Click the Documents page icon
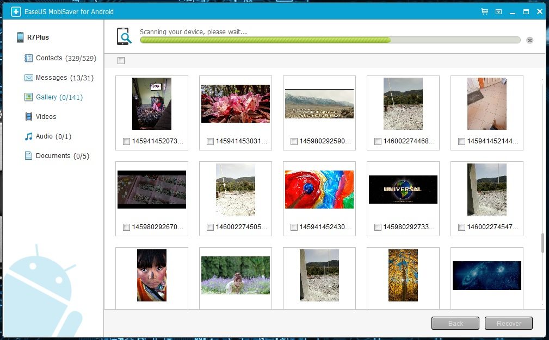549x340 pixels. click(x=29, y=156)
